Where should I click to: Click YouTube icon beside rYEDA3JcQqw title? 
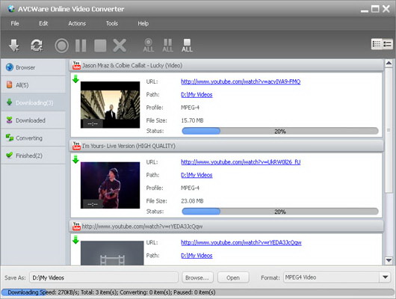(x=76, y=226)
